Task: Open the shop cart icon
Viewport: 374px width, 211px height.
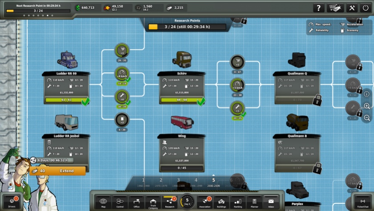Action: [335, 8]
